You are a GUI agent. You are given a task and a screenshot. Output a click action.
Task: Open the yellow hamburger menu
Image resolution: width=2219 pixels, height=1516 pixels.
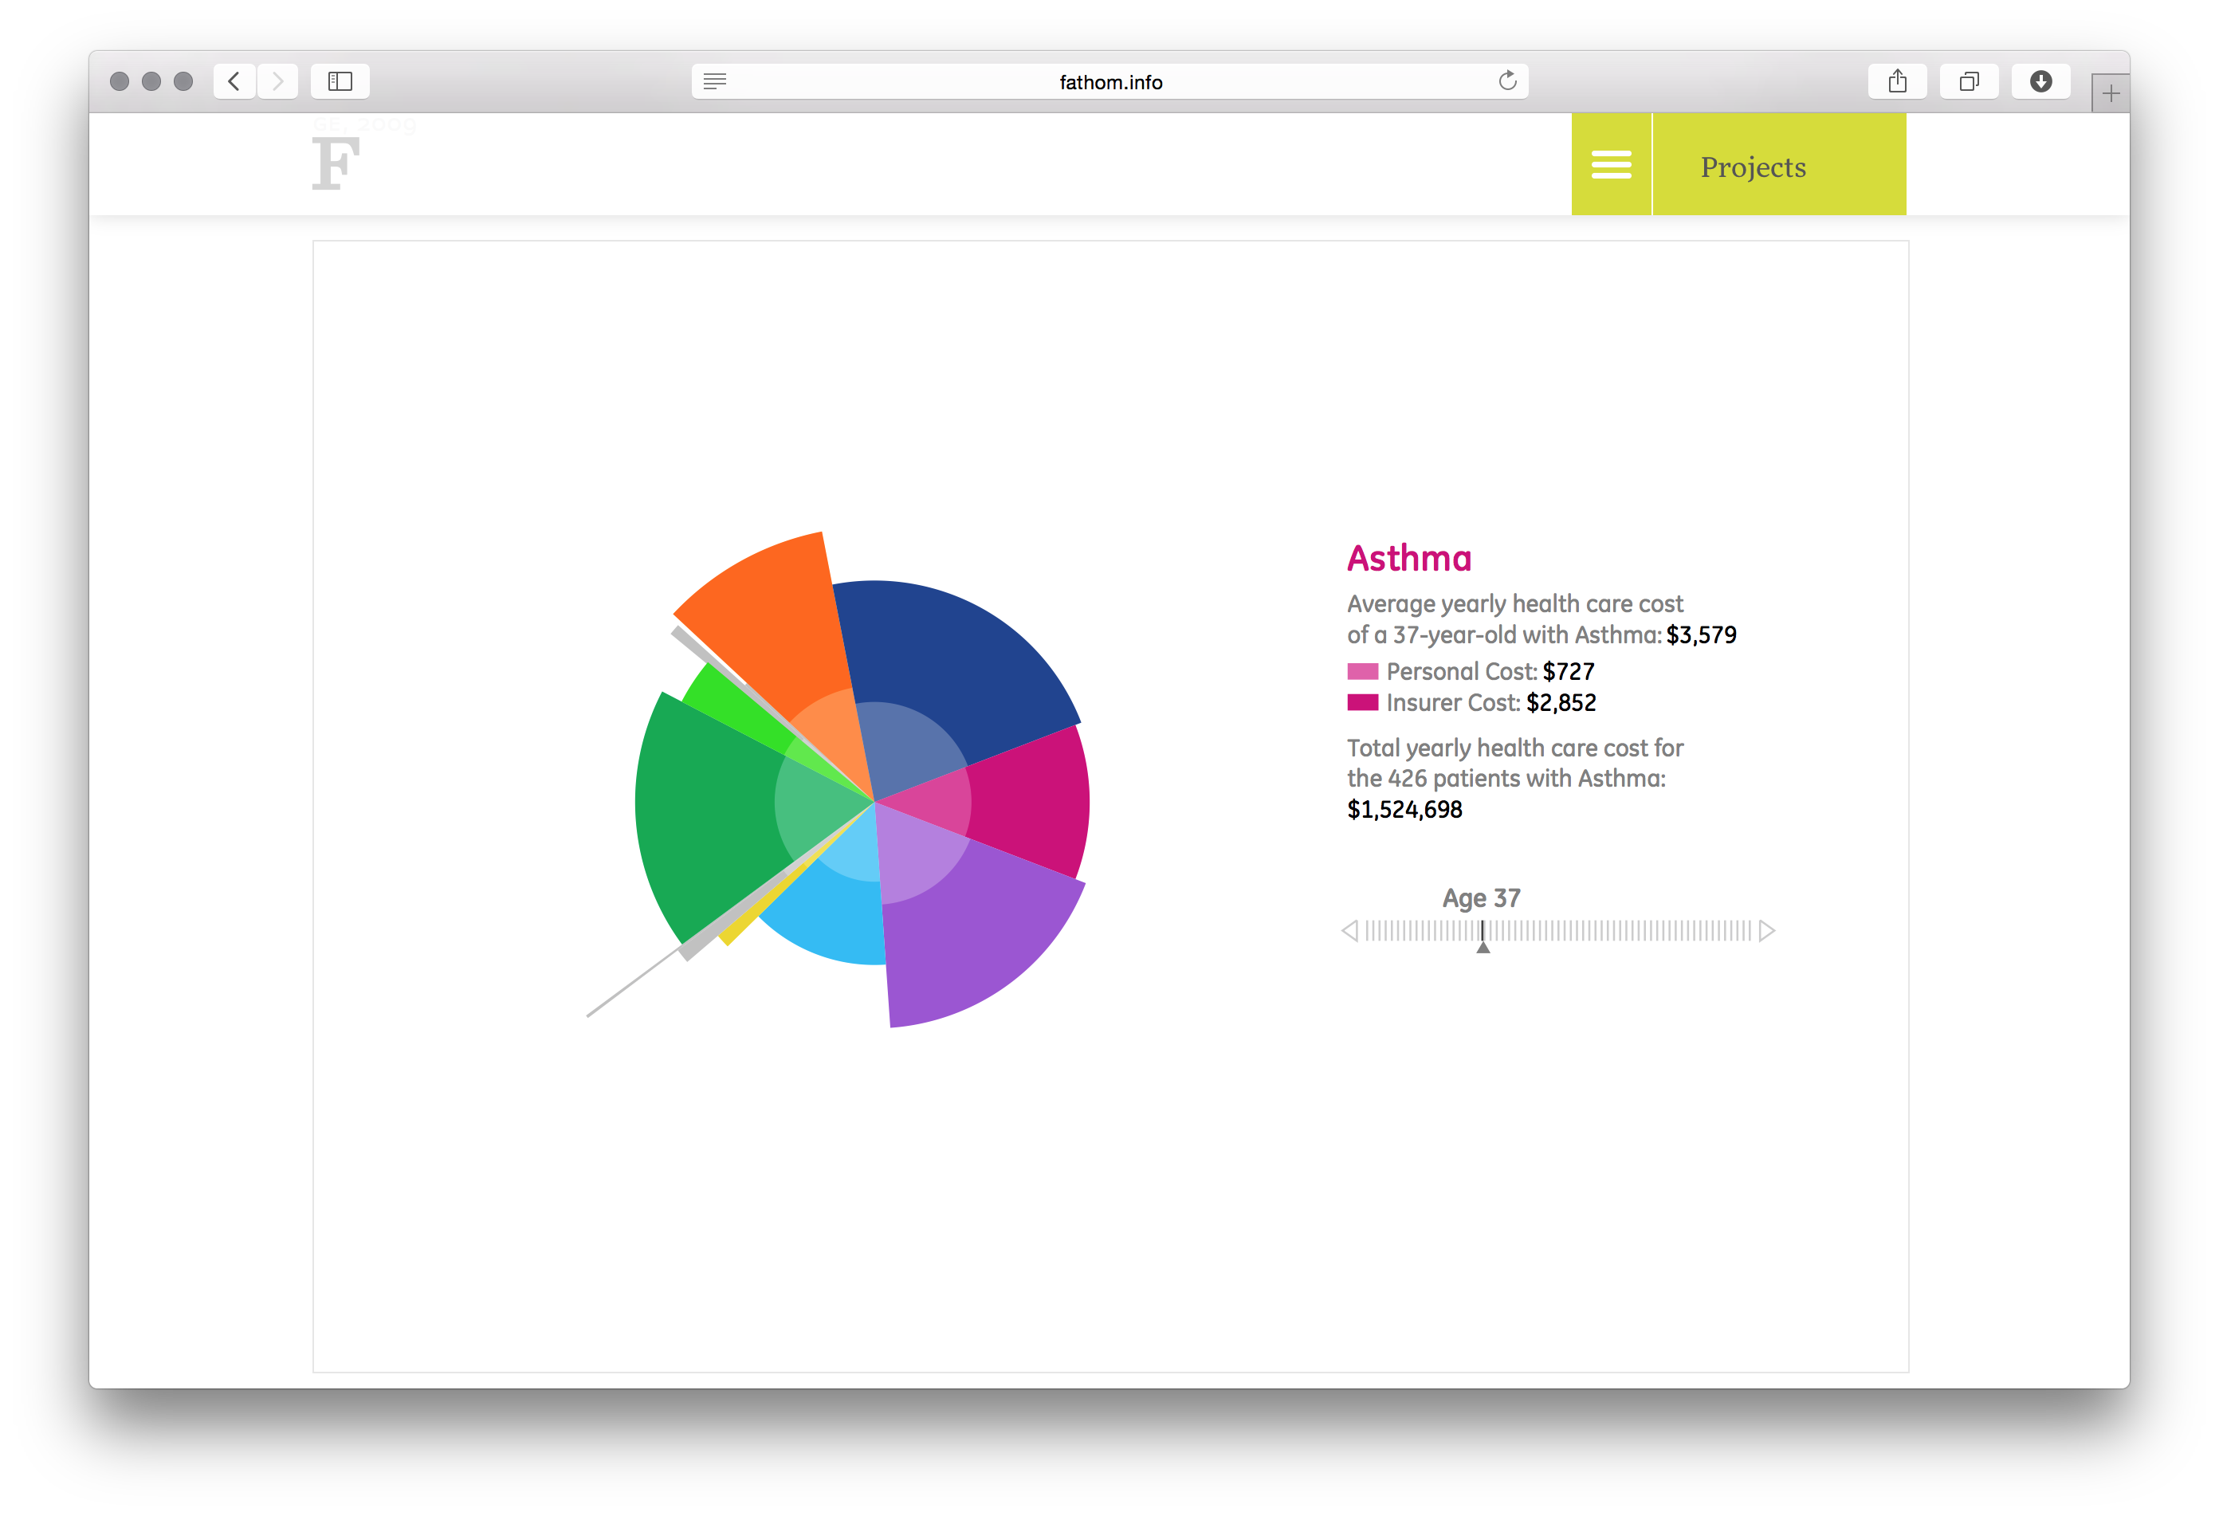coord(1611,164)
